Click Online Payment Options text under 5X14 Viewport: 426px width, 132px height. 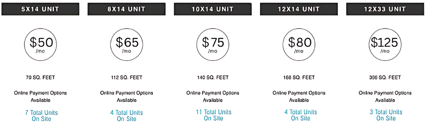41,93
